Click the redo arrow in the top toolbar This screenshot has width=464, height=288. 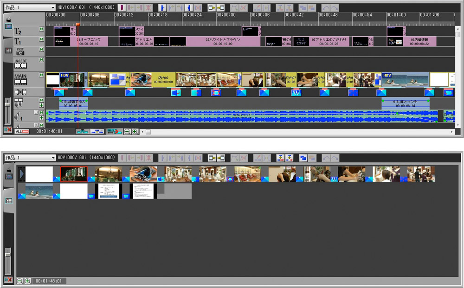tap(335, 8)
